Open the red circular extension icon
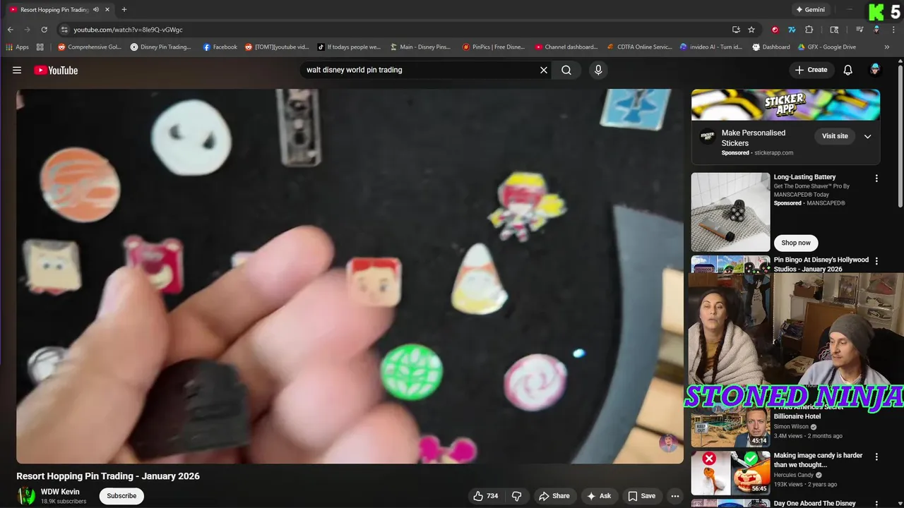 coord(775,30)
